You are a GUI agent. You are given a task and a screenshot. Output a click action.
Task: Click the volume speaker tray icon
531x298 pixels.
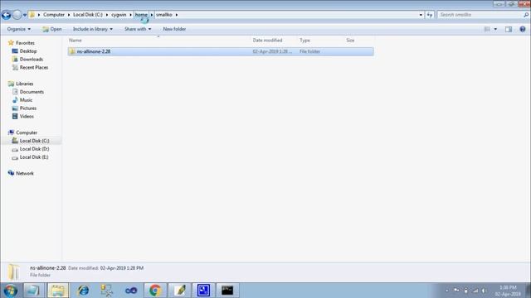point(485,291)
